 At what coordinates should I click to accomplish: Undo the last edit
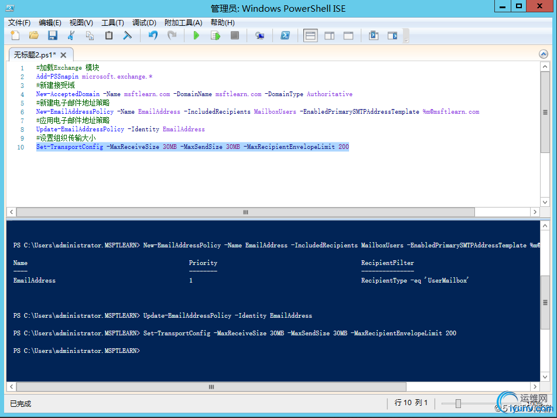[153, 35]
